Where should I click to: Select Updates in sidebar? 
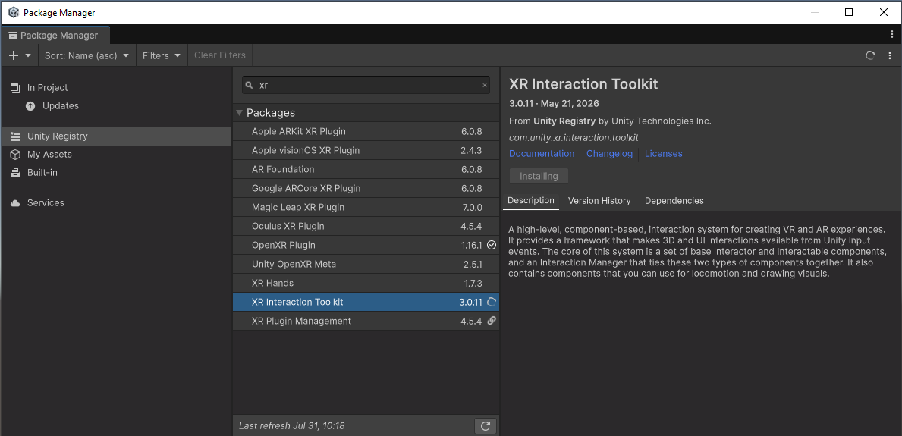point(116,106)
